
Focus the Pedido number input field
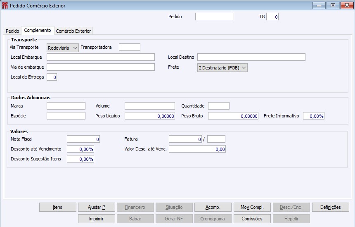pyautogui.click(x=215, y=17)
